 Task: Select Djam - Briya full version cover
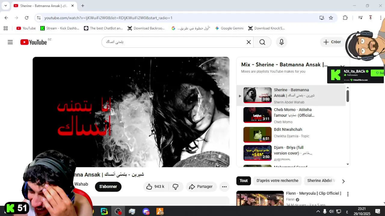pos(291,153)
